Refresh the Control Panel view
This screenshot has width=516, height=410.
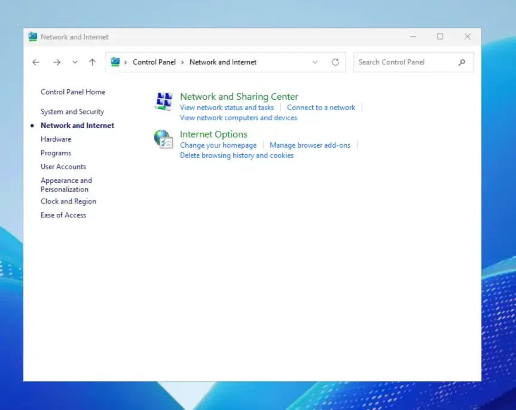click(x=335, y=62)
